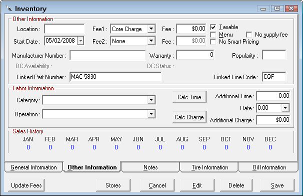Click the Additional Charge field
This screenshot has width=303, height=196.
click(x=273, y=120)
